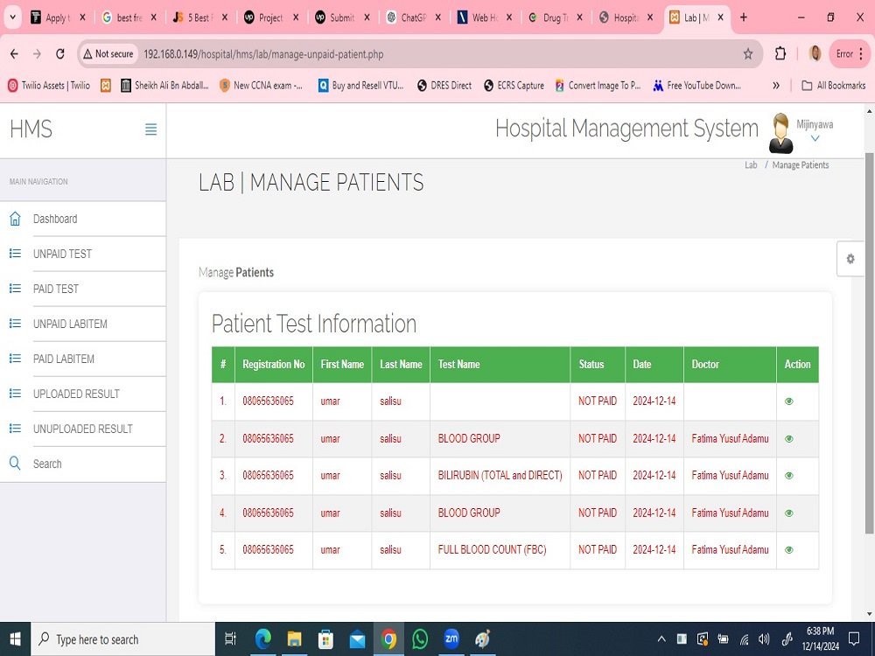Bookmark this page with the star icon
Screen dimensions: 875x656
pos(748,54)
